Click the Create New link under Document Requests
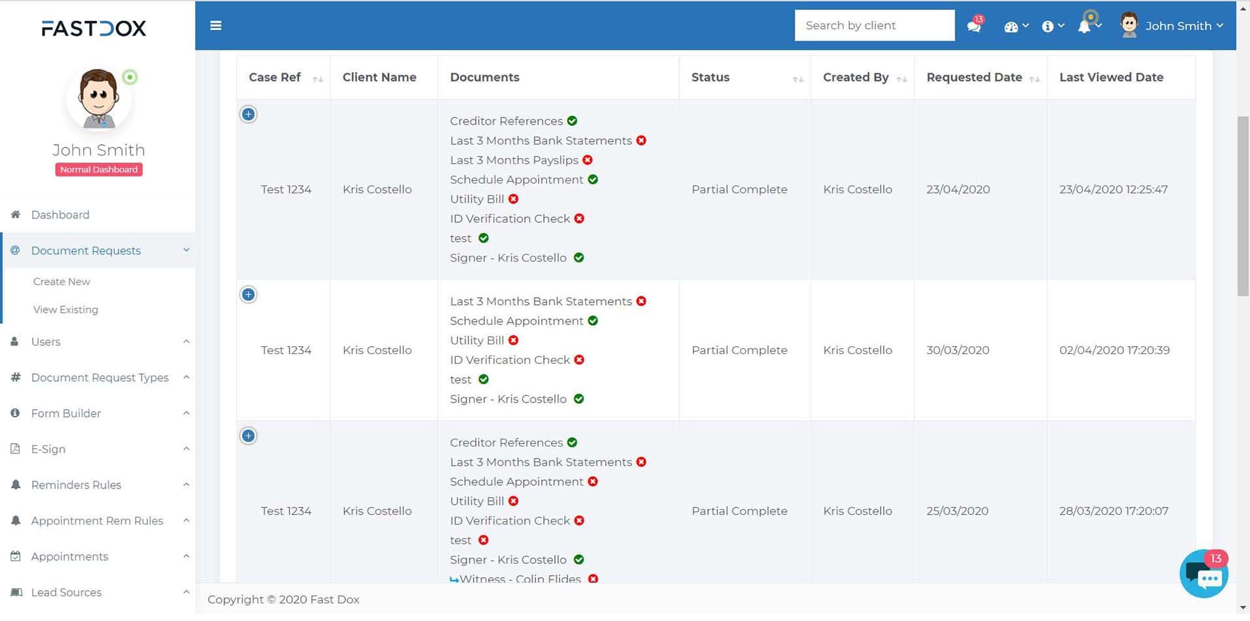This screenshot has width=1250, height=621. coord(61,281)
